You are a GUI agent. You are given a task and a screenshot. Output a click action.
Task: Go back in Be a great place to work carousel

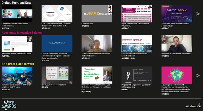[x=5, y=76]
